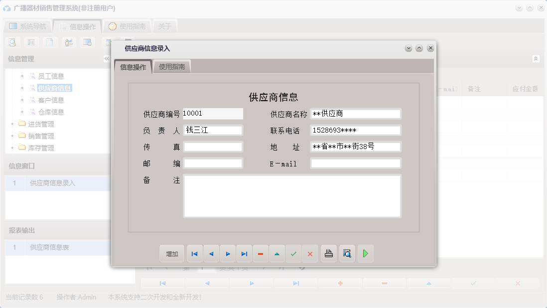Click the green execute arrow
This screenshot has width=547, height=308.
(x=365, y=254)
